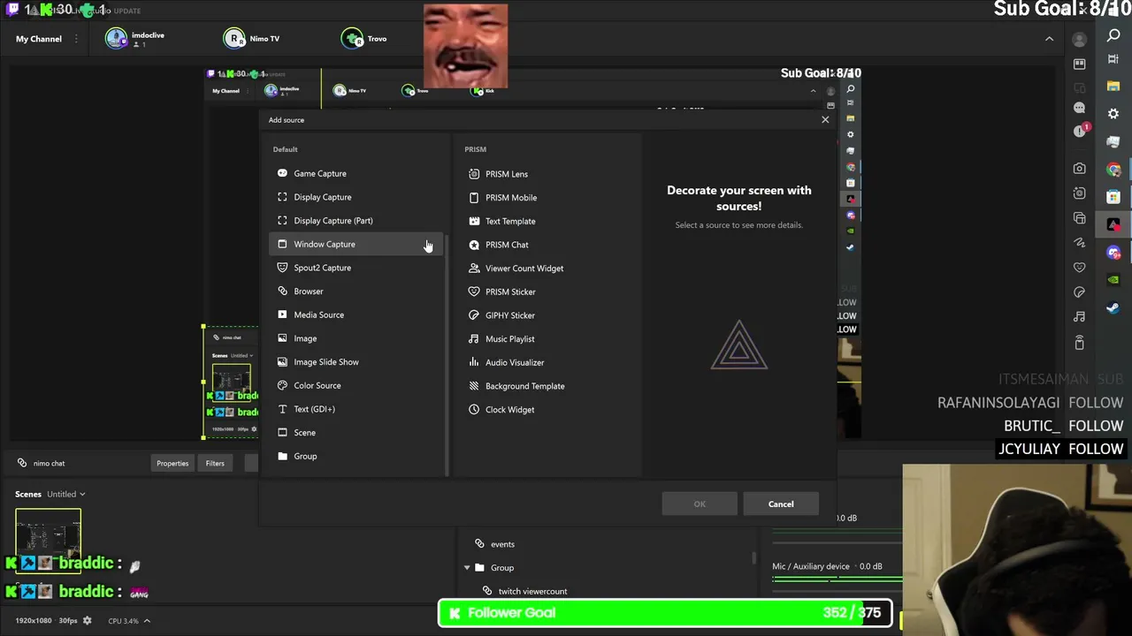The width and height of the screenshot is (1132, 636).
Task: Open Filters for nimo chat
Action: tap(215, 463)
